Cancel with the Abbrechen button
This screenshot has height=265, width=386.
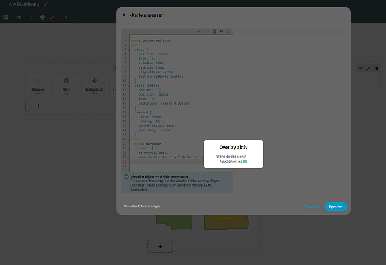[x=311, y=206]
